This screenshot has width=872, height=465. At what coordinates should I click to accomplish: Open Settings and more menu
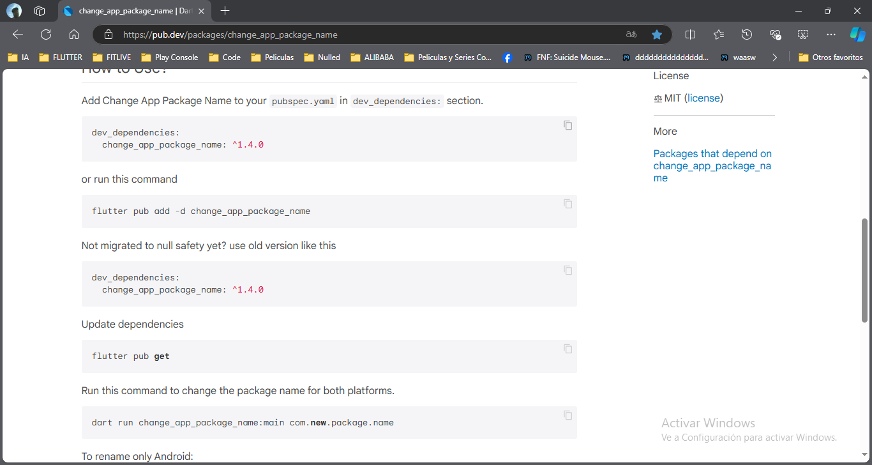pyautogui.click(x=831, y=34)
